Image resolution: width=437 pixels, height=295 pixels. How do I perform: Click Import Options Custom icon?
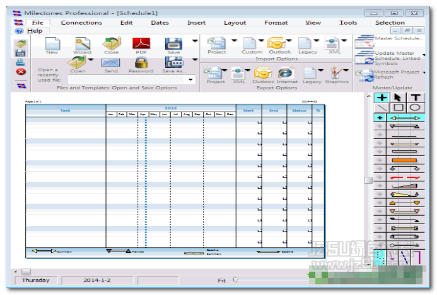249,43
